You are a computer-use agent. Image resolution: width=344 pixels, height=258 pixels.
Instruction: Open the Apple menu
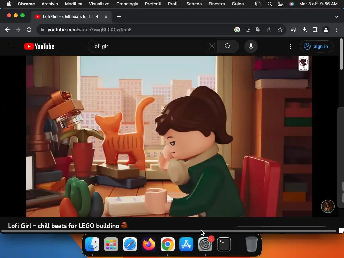(x=9, y=4)
